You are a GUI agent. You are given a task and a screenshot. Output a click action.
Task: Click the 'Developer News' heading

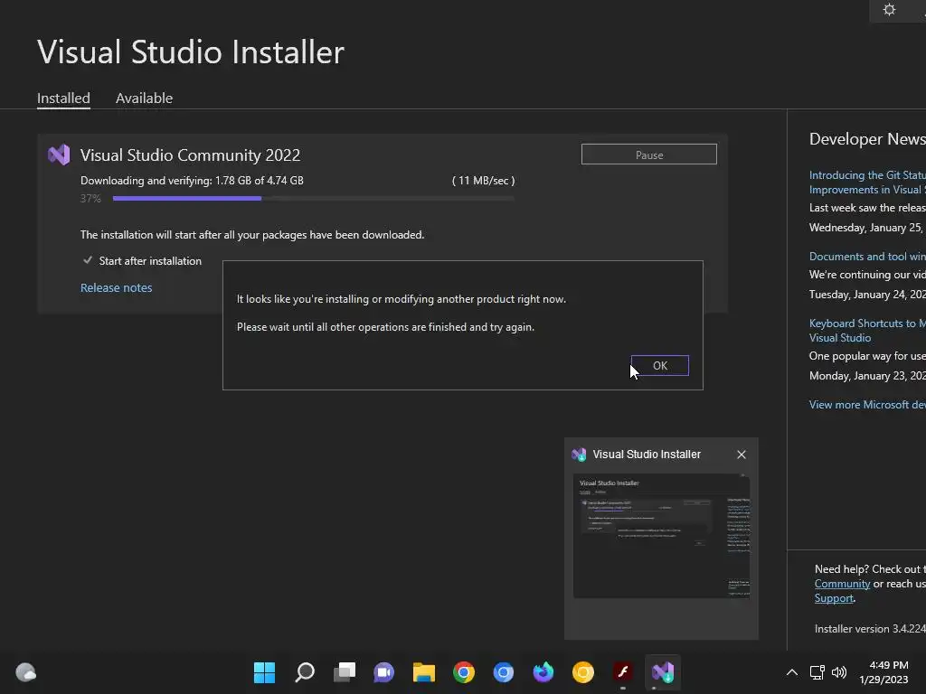[x=867, y=138]
